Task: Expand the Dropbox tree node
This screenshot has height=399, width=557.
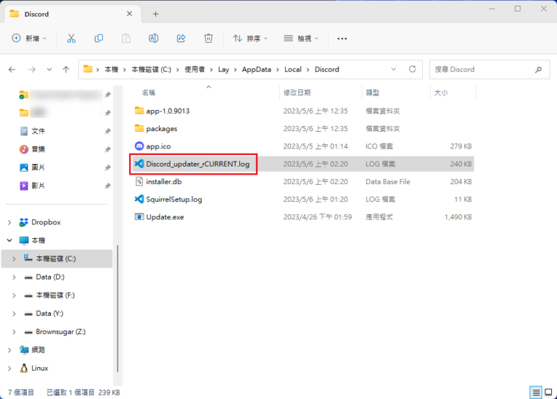Action: [x=9, y=222]
